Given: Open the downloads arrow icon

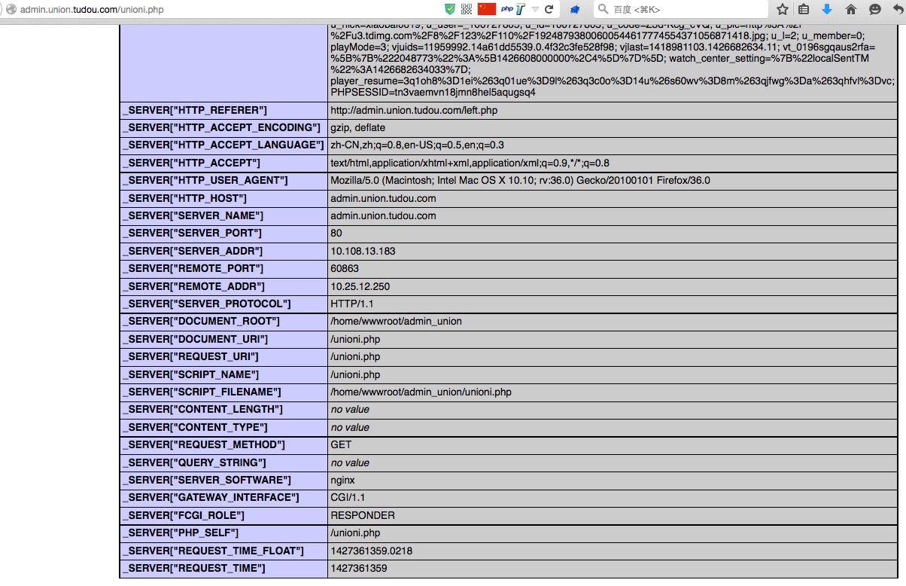Looking at the screenshot, I should 827,9.
